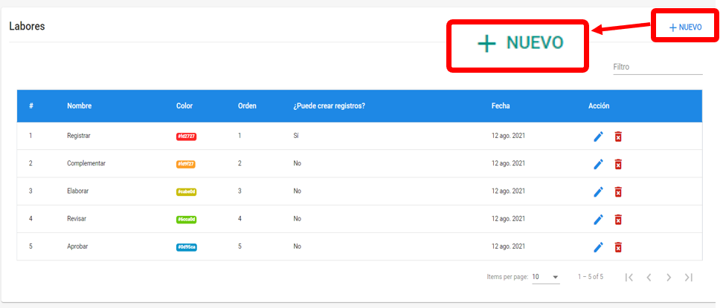Viewport: 723px width, 308px height.
Task: Delete the Revisar labor
Action: (618, 219)
